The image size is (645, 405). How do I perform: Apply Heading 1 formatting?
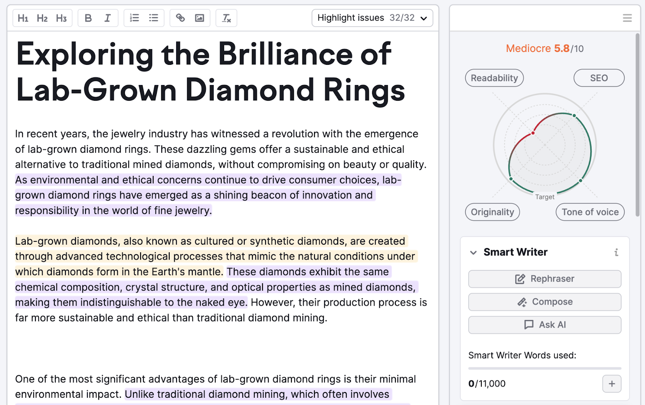[23, 18]
